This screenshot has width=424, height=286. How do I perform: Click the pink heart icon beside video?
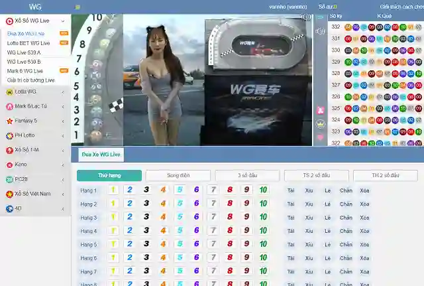click(x=321, y=137)
